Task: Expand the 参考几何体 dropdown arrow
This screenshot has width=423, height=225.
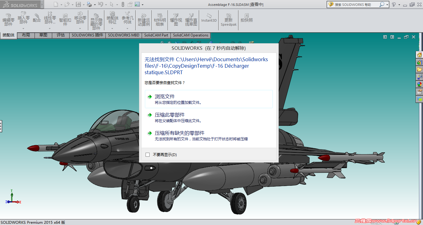Action: tap(128, 29)
